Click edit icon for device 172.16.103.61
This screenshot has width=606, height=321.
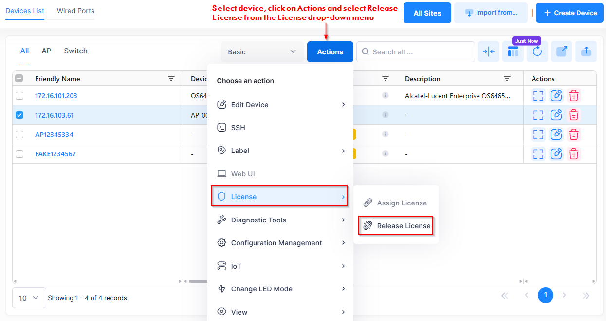556,115
